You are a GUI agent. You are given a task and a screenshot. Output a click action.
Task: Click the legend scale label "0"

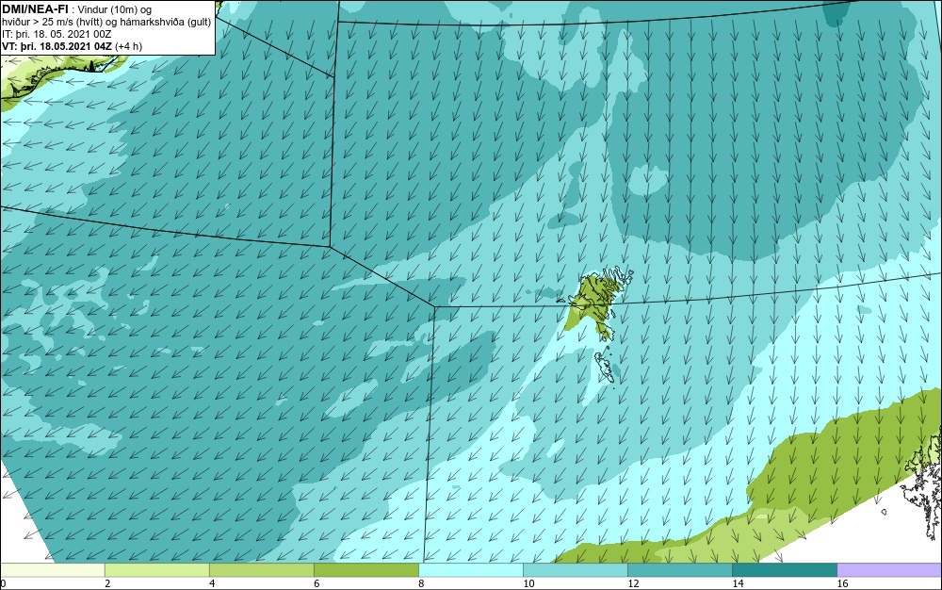coord(3,584)
